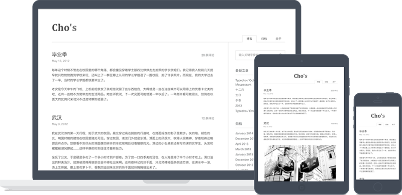The image size is (402, 195).
Task: Open the March 2013 archive link
Action: (x=243, y=149)
